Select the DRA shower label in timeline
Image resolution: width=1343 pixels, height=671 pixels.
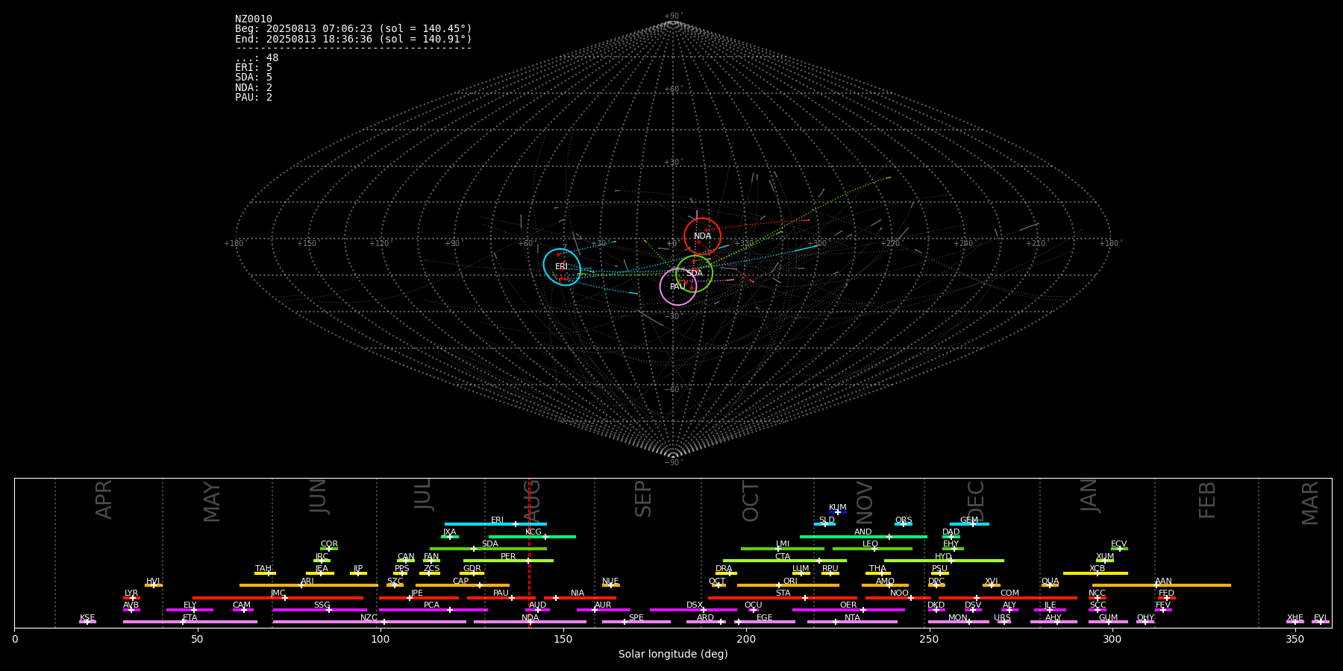pos(724,569)
